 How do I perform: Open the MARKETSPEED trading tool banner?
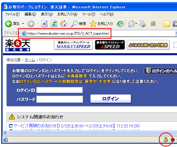(73, 45)
